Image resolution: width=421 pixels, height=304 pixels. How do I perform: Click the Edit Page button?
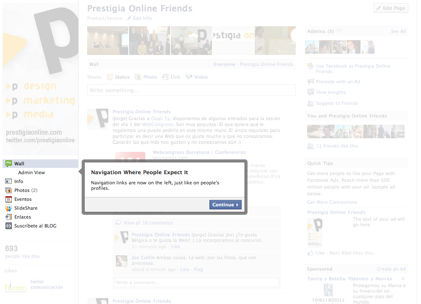pyautogui.click(x=391, y=8)
